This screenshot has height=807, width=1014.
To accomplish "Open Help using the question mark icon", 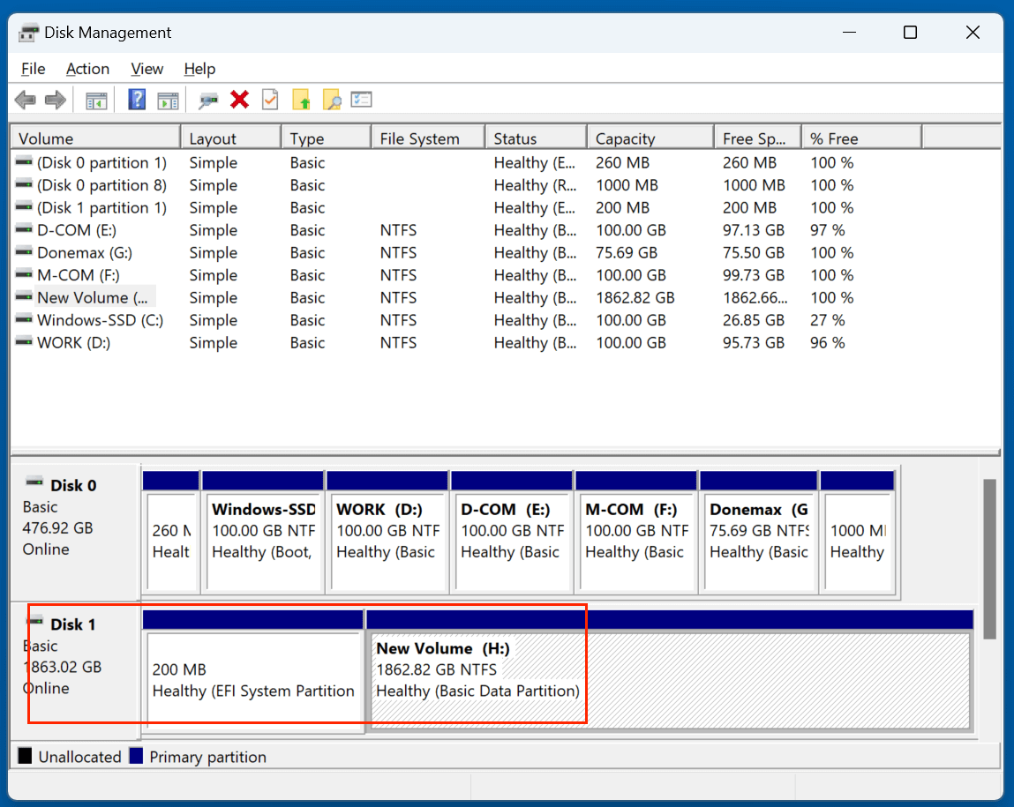I will click(136, 99).
